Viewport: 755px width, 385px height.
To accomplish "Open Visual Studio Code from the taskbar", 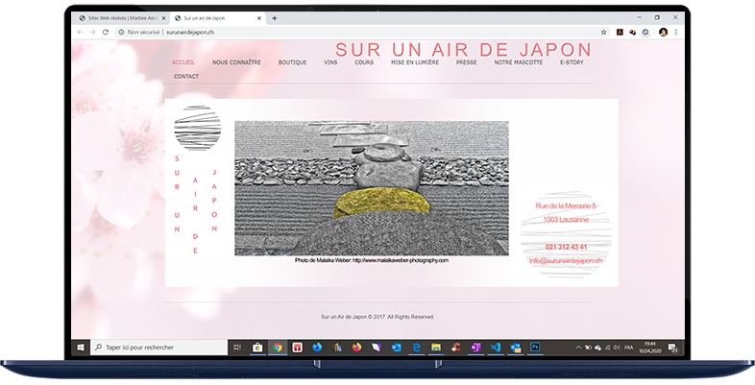I will (496, 347).
